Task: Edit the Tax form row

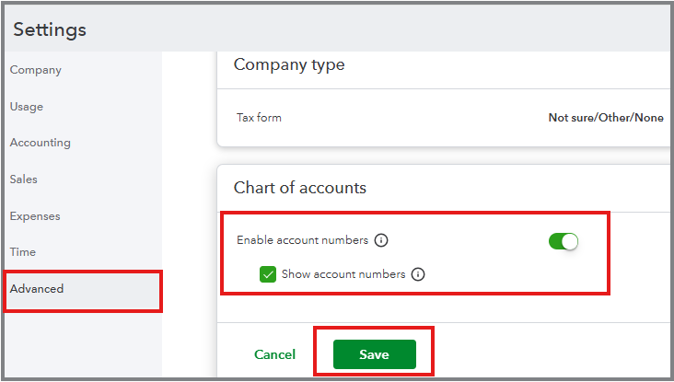Action: pyautogui.click(x=260, y=118)
